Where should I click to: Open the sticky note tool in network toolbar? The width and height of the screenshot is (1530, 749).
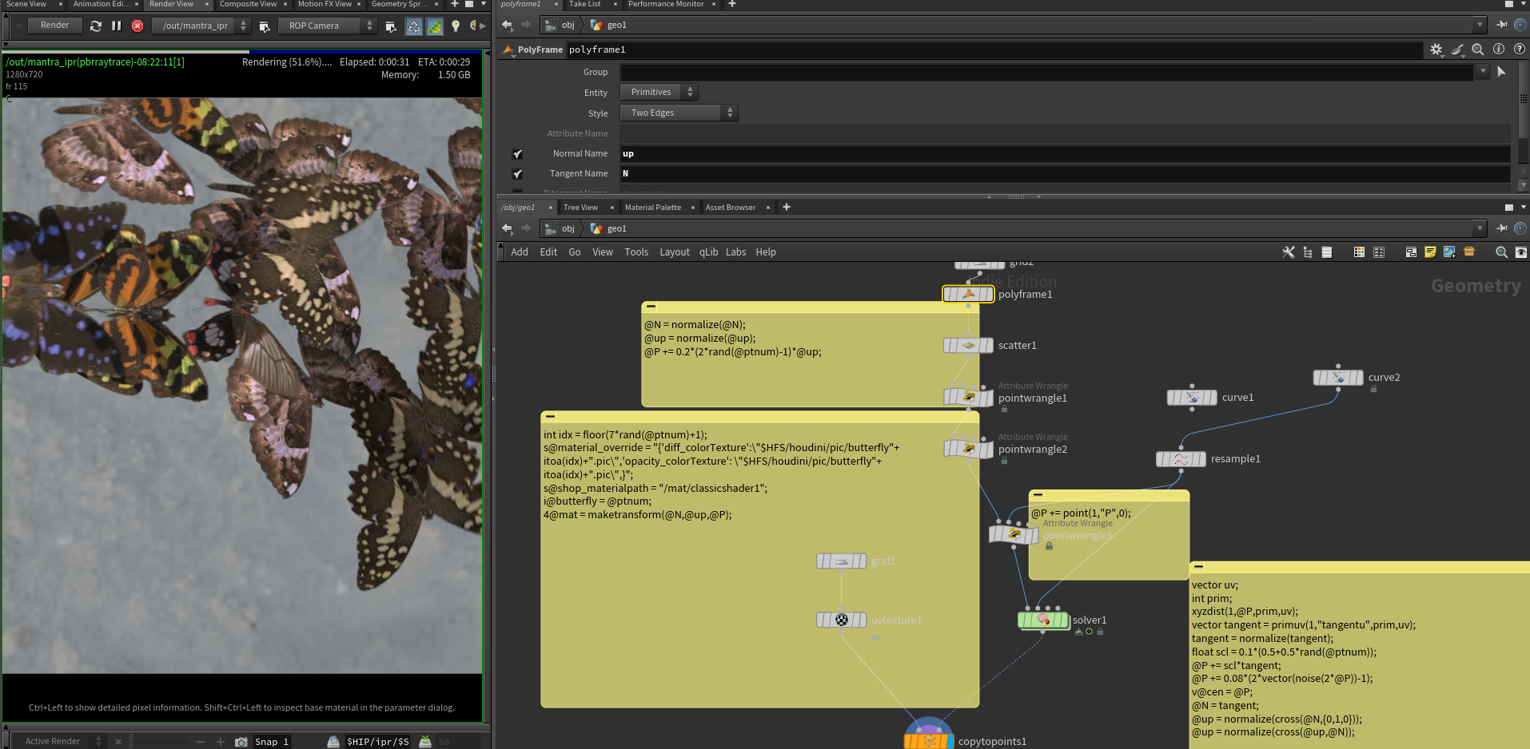coord(1430,252)
